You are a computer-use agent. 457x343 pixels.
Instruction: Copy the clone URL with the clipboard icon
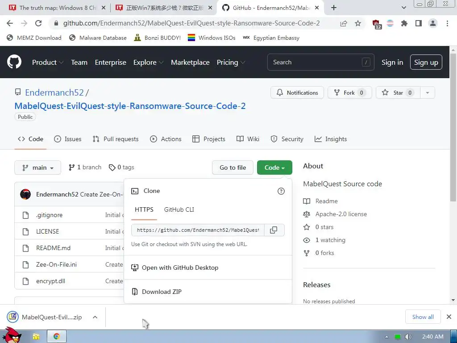[274, 230]
